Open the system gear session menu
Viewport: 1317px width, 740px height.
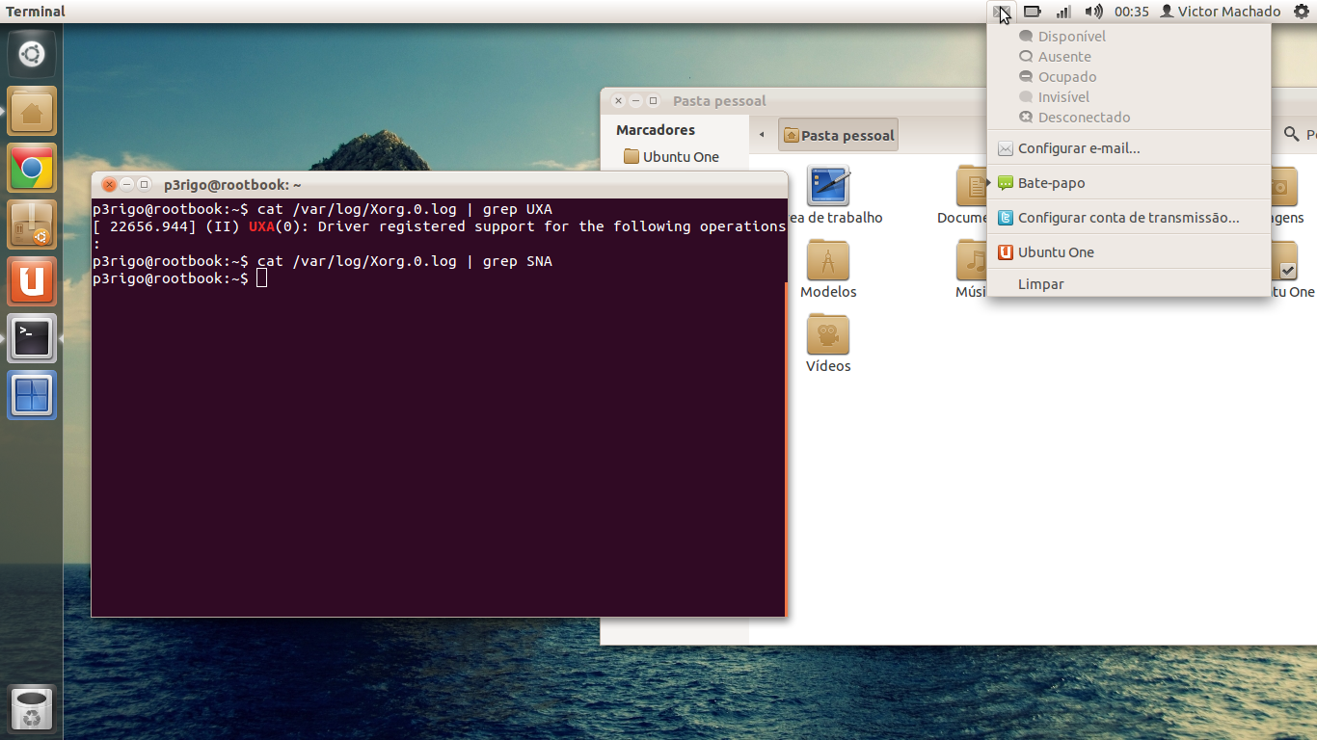click(x=1301, y=12)
